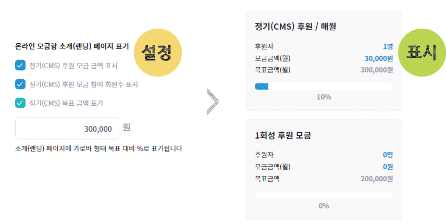Click the 0명 supporter count value

coord(388,155)
